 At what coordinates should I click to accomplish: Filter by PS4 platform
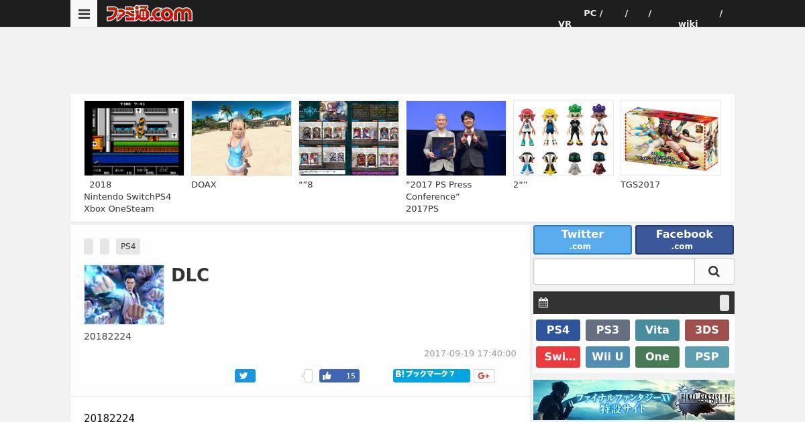tap(558, 330)
